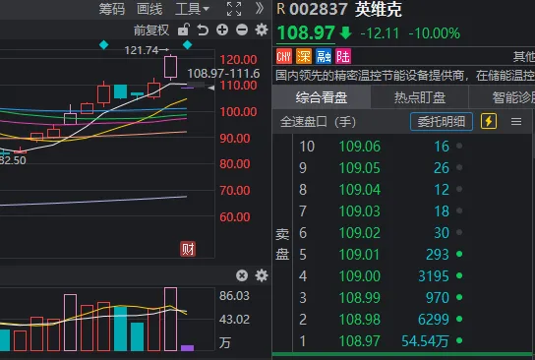Screen dimensions: 535x360
Task: Click sell-4 volume 3195
Action: (434, 276)
